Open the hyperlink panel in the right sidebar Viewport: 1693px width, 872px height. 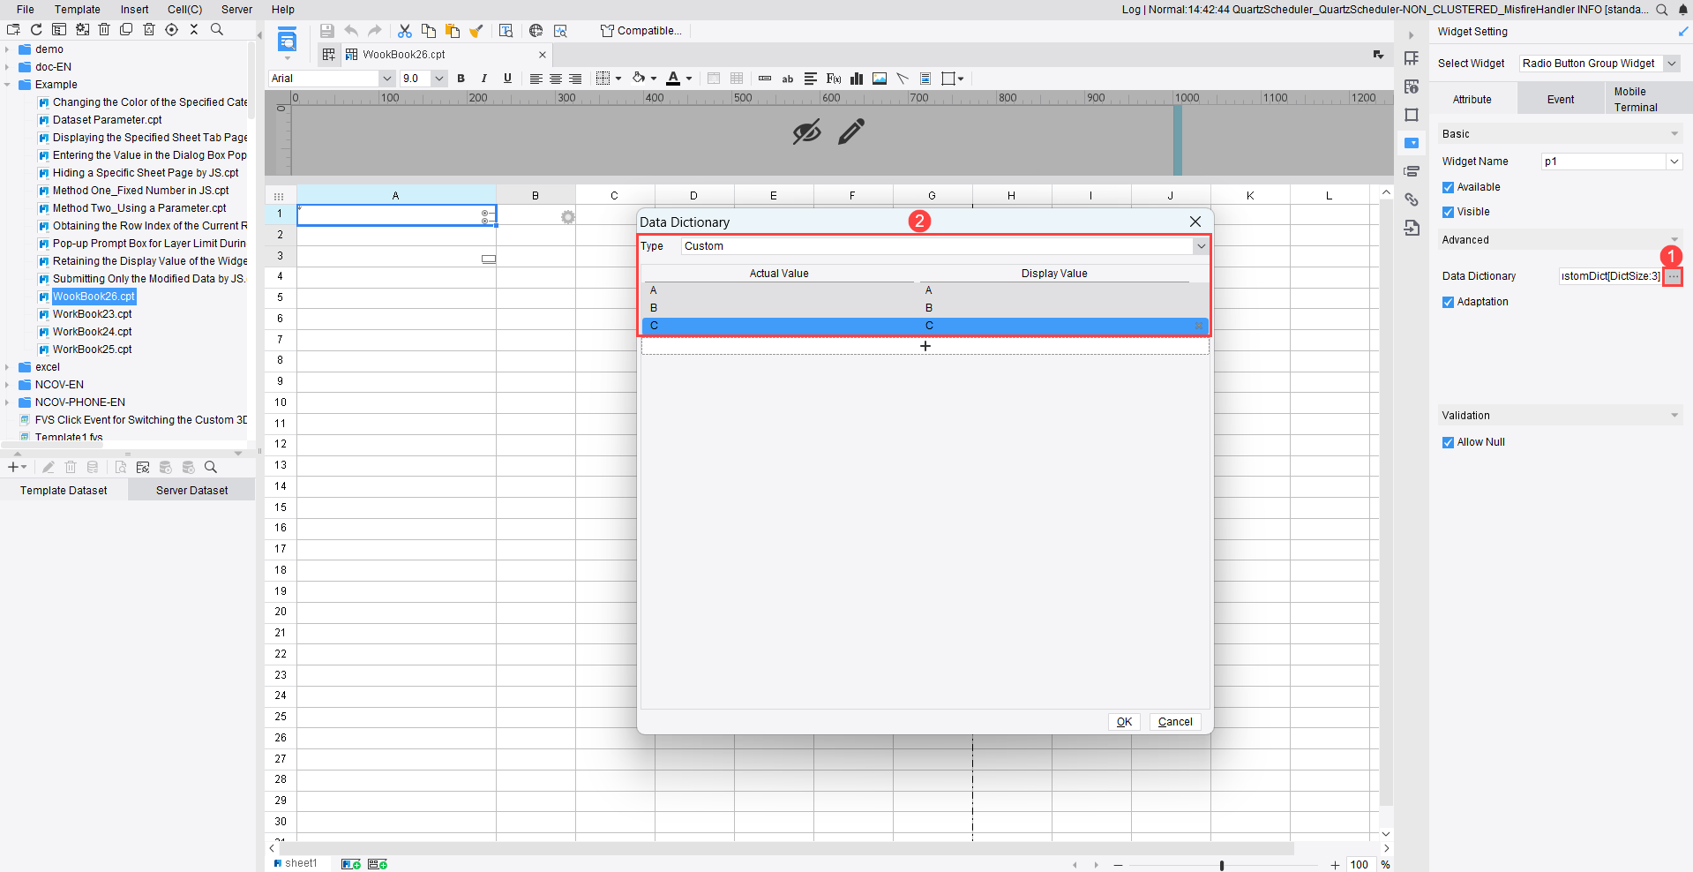click(1412, 199)
